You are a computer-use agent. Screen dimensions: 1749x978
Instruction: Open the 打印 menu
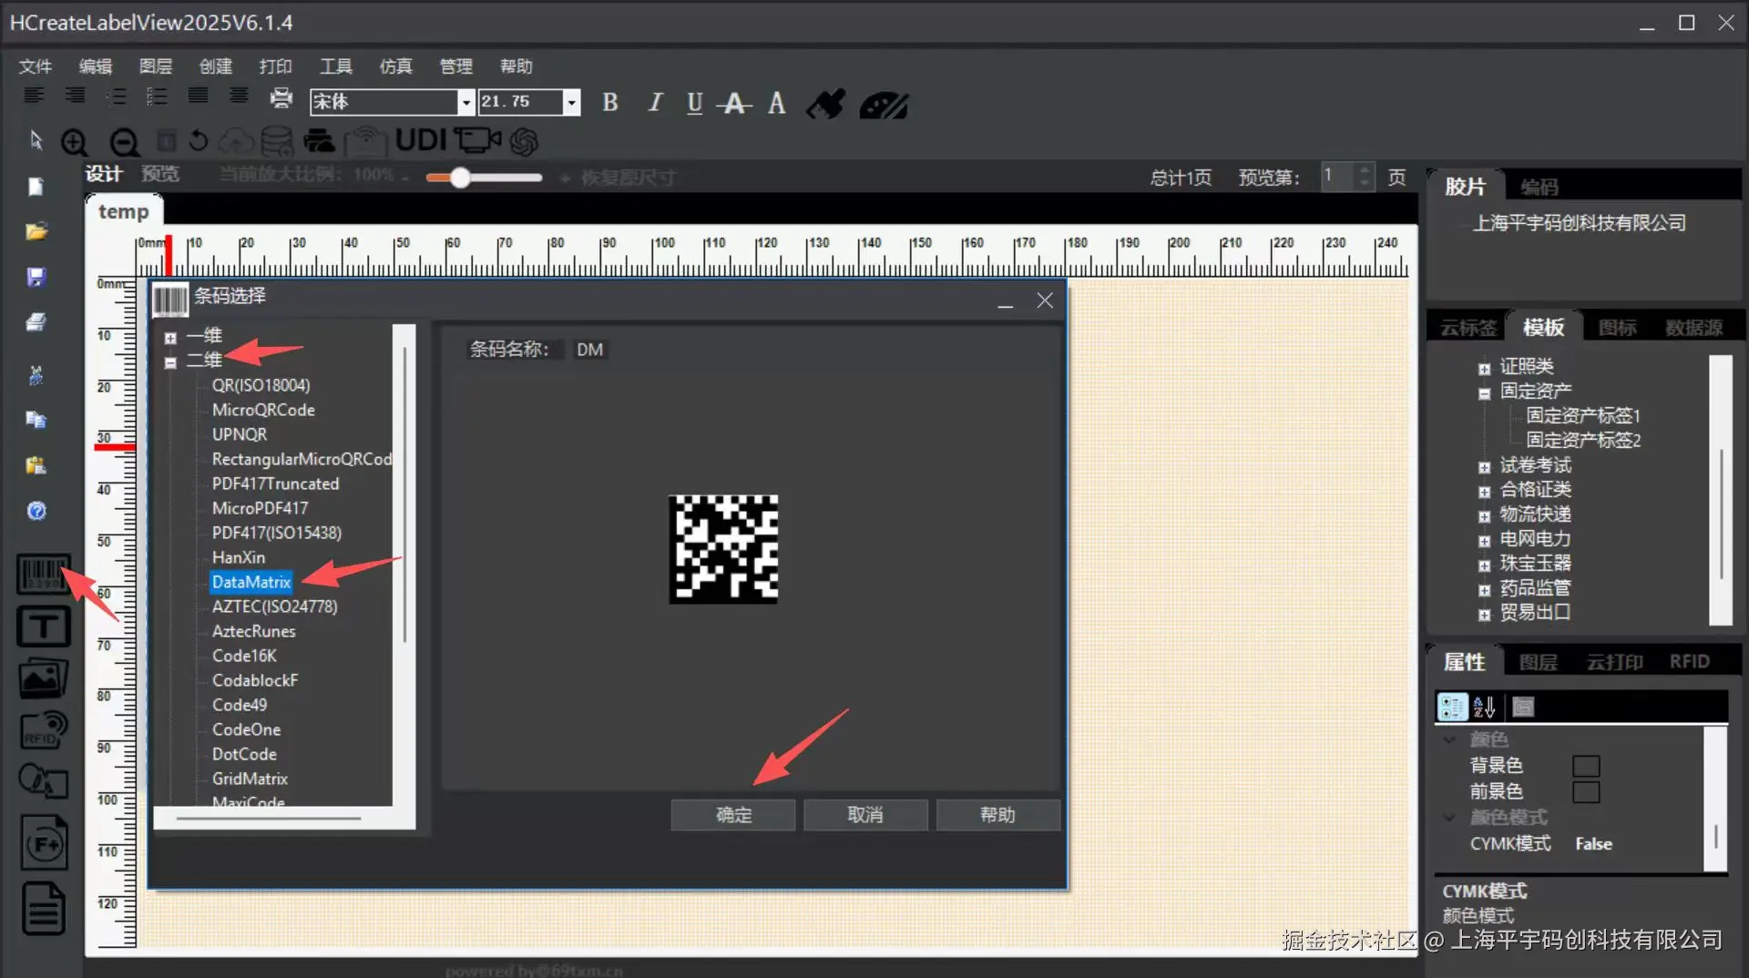coord(275,66)
